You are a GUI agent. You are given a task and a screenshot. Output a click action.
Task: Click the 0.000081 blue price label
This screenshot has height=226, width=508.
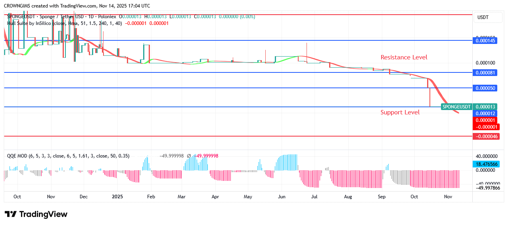pos(486,72)
